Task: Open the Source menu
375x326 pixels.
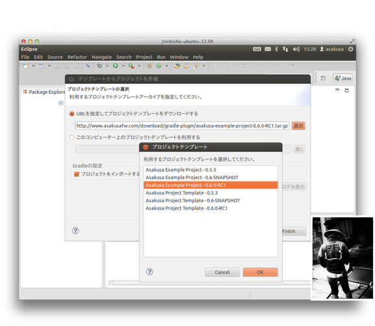Action: [x=55, y=57]
